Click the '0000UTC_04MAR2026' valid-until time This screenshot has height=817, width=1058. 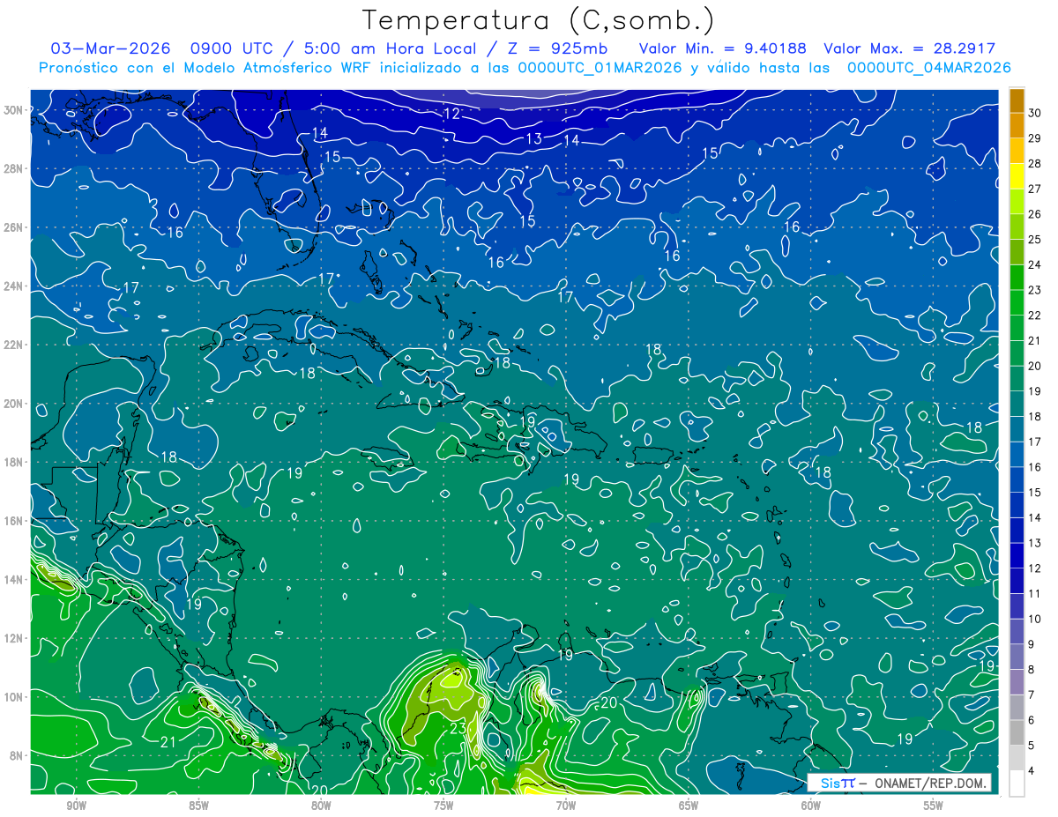pyautogui.click(x=928, y=68)
